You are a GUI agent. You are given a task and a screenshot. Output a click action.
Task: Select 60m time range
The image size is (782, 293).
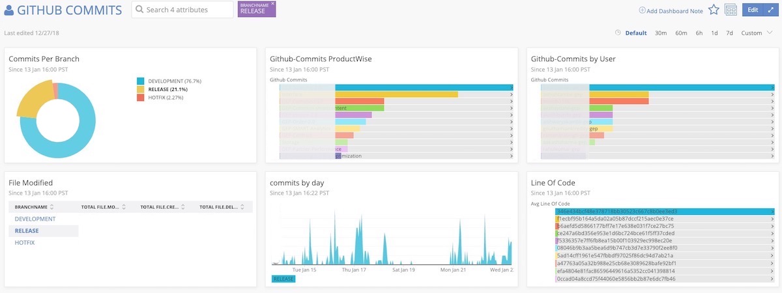(x=681, y=33)
